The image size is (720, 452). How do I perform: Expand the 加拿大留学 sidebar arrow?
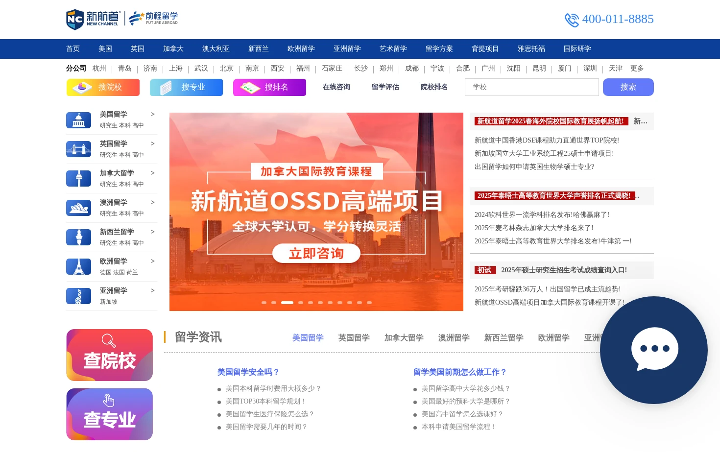[153, 173]
